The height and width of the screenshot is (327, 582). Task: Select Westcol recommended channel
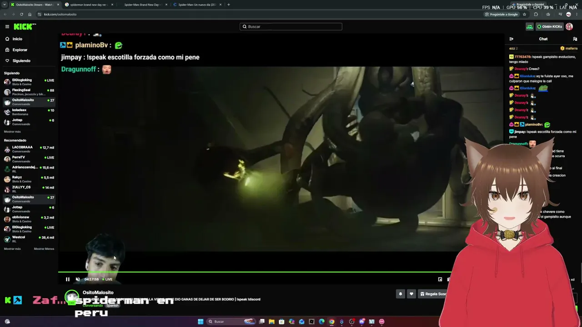29,239
